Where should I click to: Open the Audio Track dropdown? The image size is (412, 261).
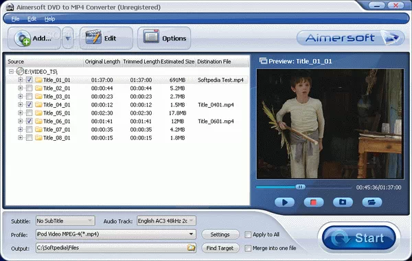(x=166, y=220)
